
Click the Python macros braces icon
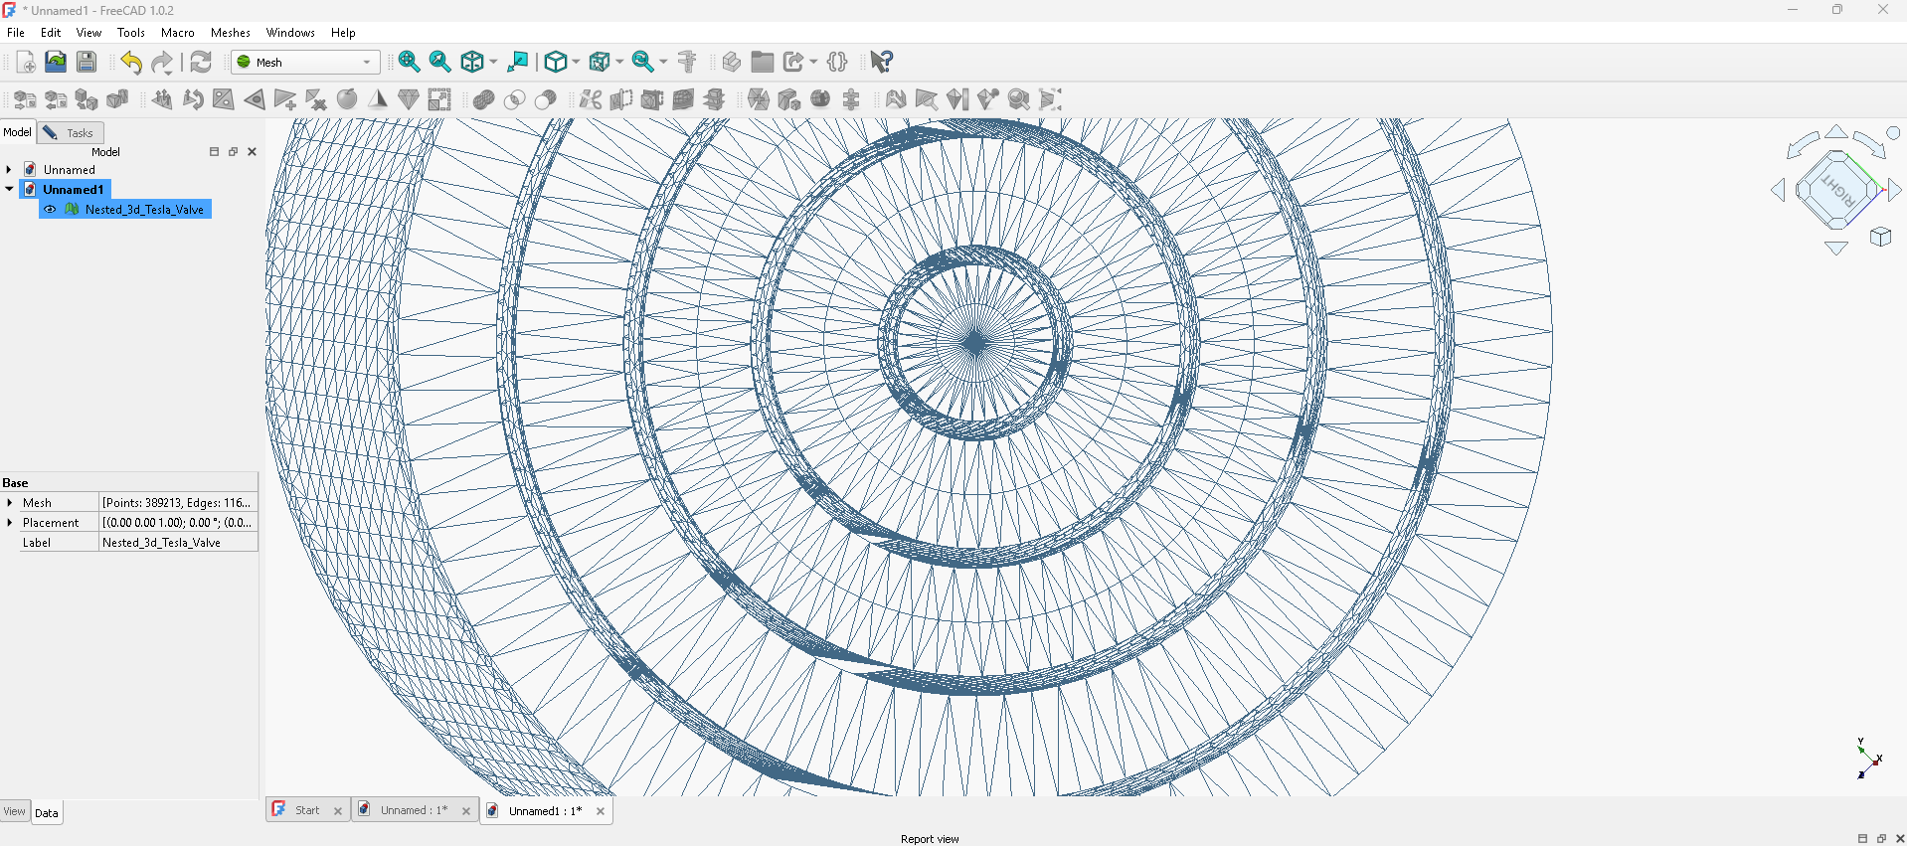click(837, 62)
